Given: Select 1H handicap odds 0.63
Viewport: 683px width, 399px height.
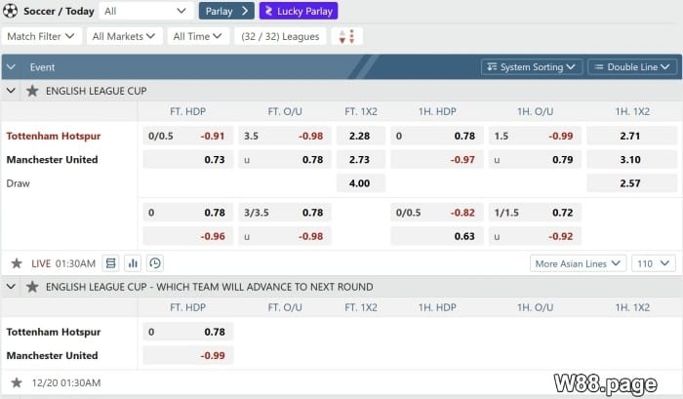Looking at the screenshot, I should coord(437,236).
